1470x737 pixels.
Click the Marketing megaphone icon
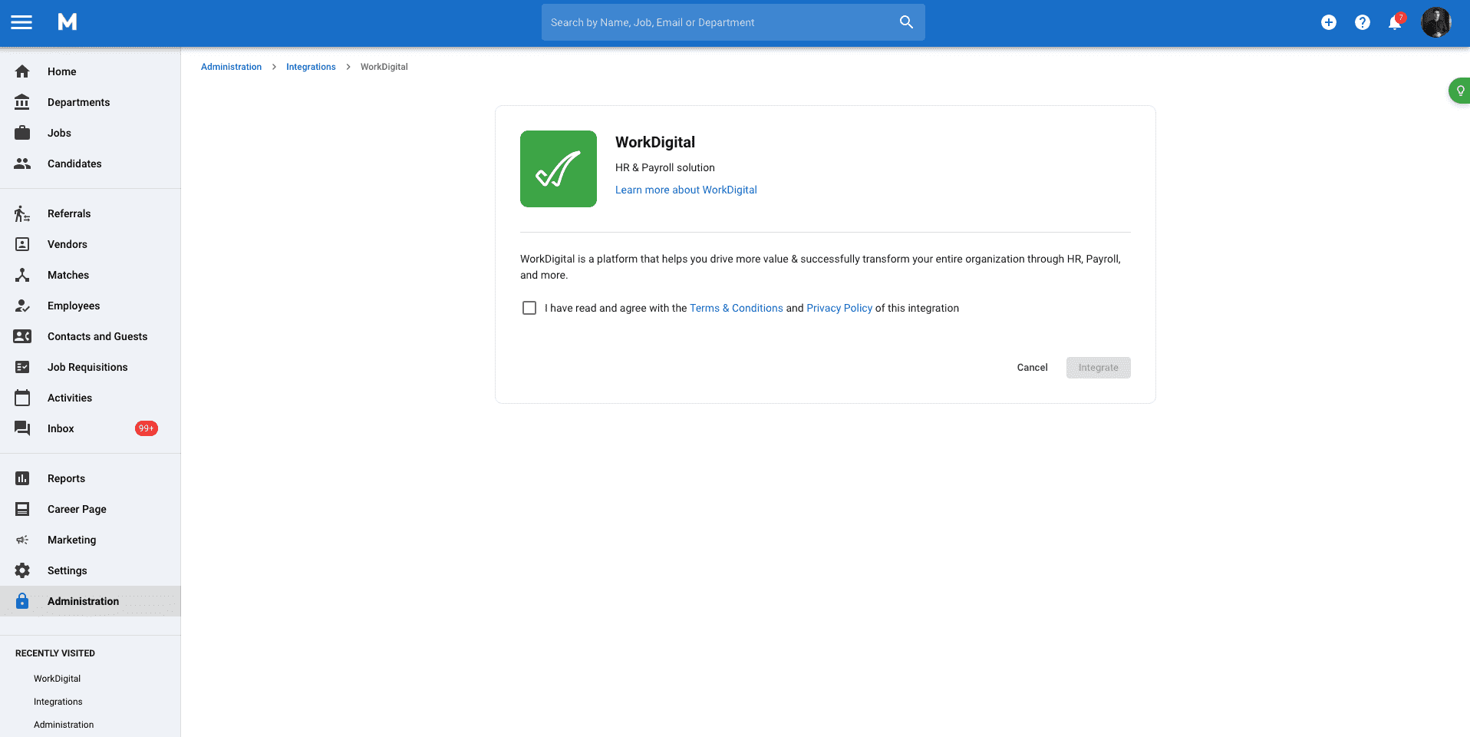tap(22, 540)
